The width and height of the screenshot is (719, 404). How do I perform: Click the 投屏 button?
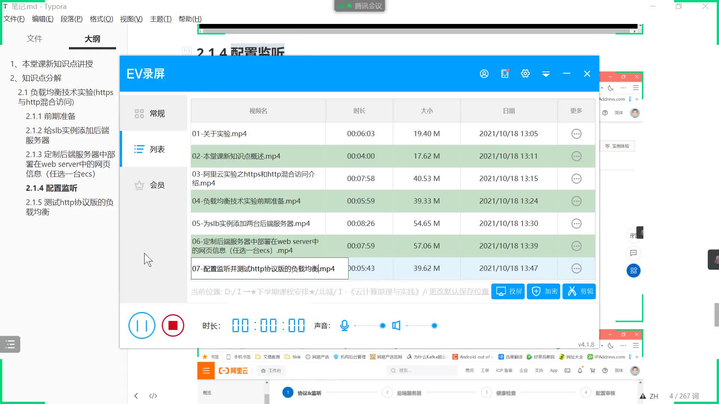click(x=508, y=291)
